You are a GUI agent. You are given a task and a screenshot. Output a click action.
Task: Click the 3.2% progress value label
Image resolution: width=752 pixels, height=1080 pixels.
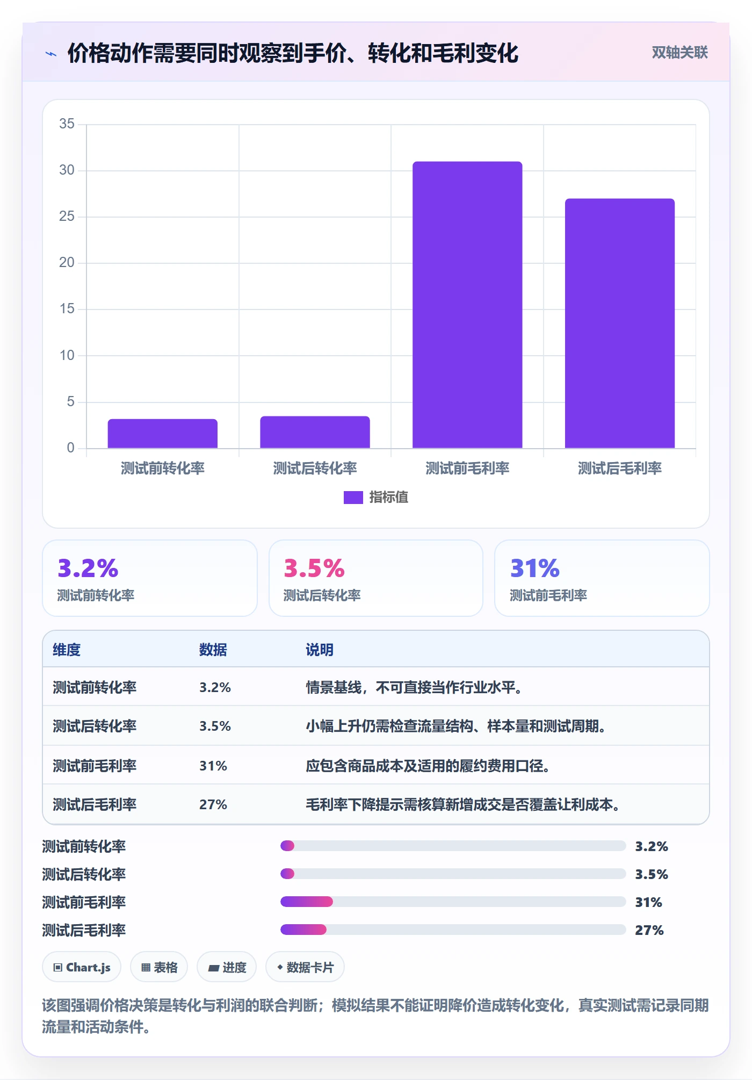point(652,846)
